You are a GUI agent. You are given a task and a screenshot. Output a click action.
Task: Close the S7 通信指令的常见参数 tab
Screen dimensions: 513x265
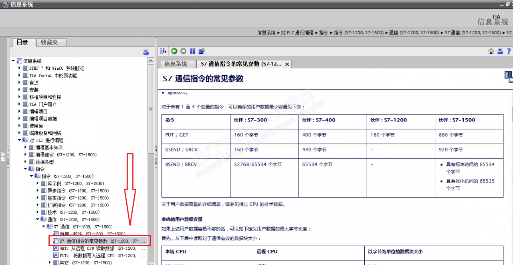tap(287, 64)
